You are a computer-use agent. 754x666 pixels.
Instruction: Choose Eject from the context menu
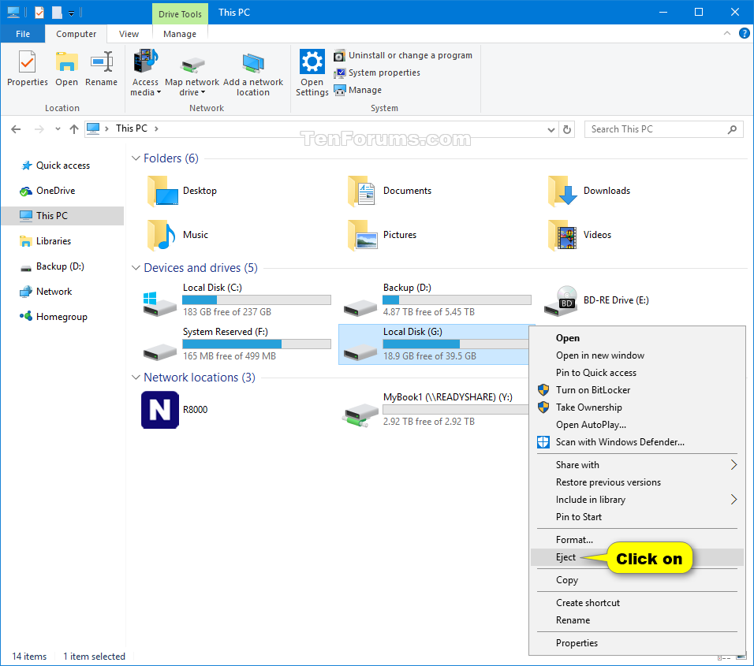[637, 557]
